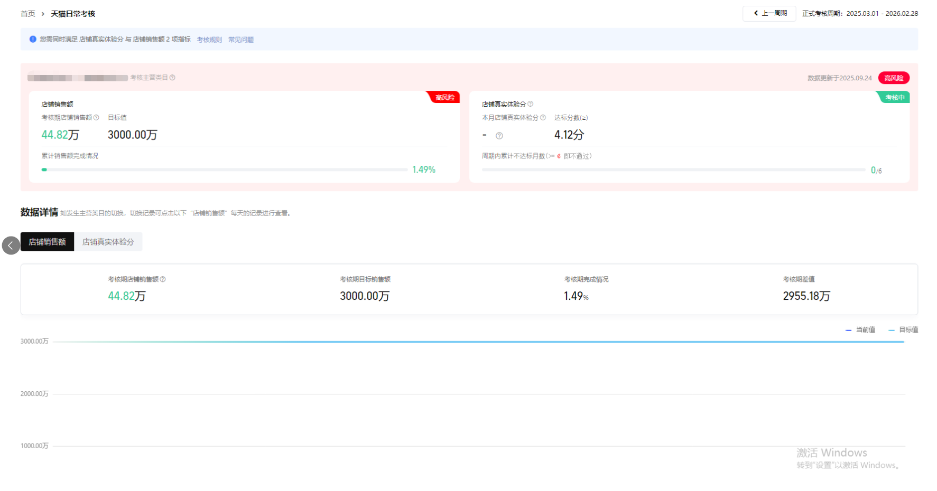Screen dimensions: 937x491
Task: Toggle the 当前值 series in the chart legend
Action: (860, 330)
